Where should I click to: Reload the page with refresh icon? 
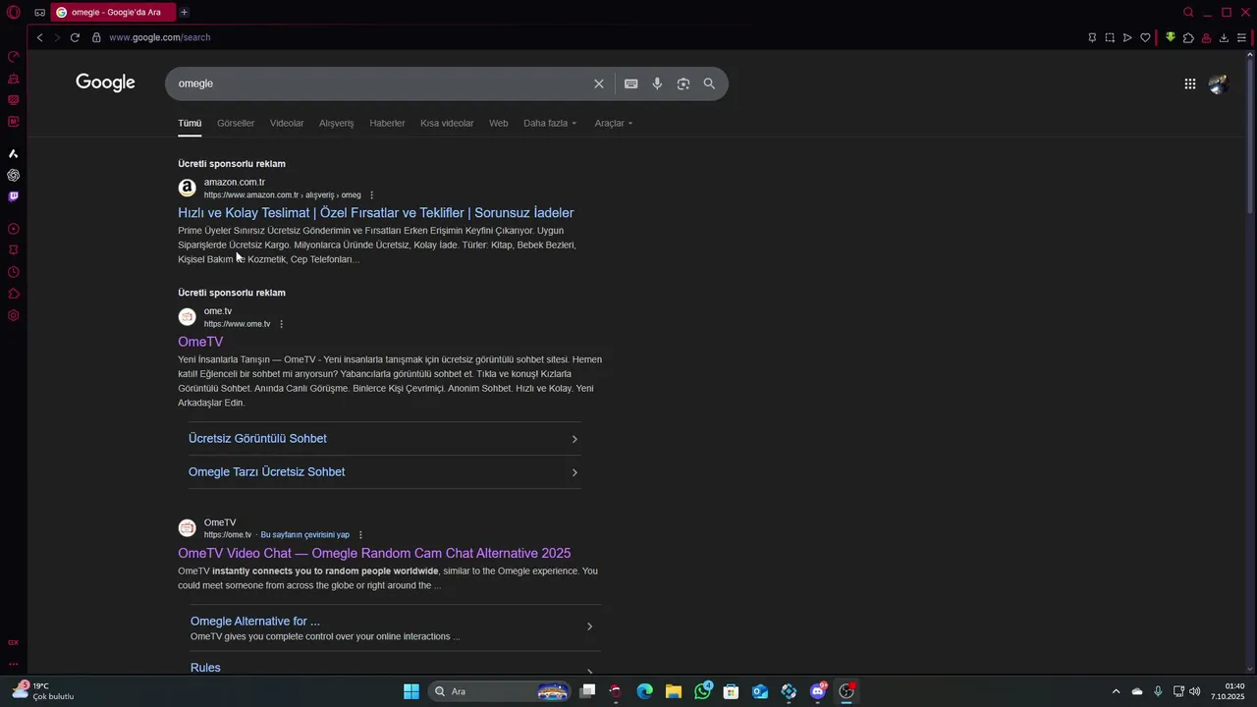75,37
